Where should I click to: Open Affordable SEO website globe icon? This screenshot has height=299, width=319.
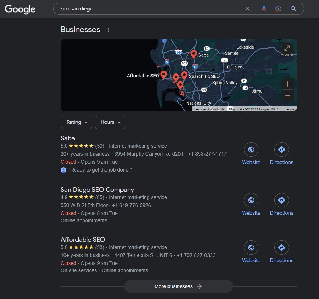coord(251,248)
